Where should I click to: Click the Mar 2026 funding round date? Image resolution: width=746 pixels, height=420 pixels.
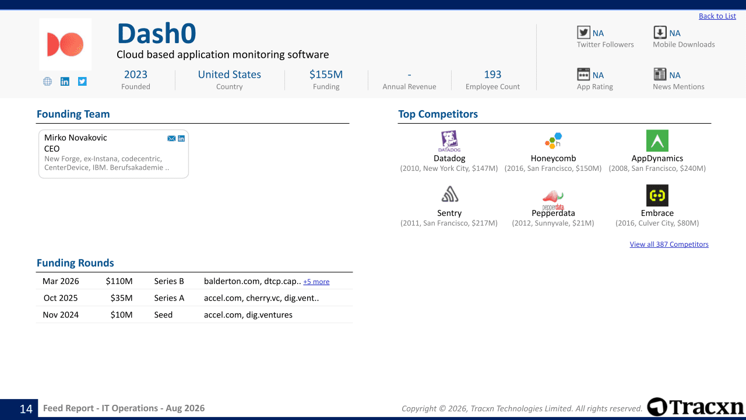point(61,281)
